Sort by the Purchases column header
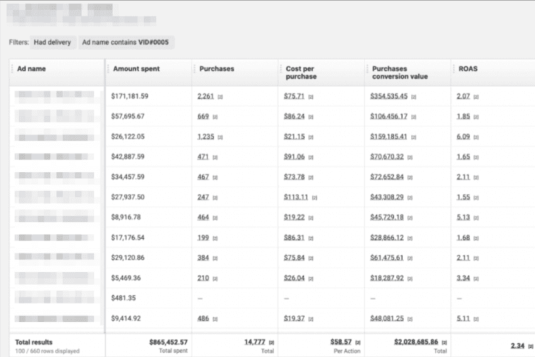 tap(216, 69)
